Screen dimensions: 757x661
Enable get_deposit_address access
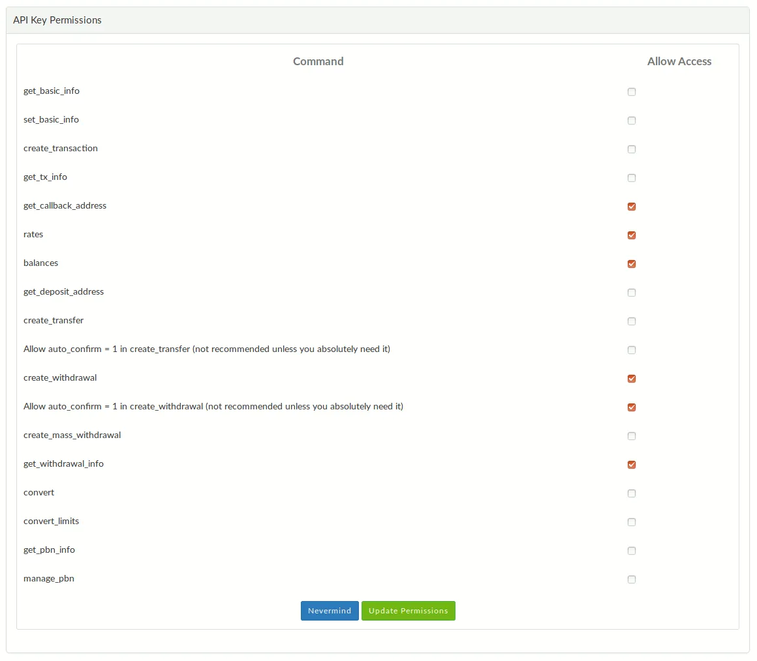[x=632, y=293]
